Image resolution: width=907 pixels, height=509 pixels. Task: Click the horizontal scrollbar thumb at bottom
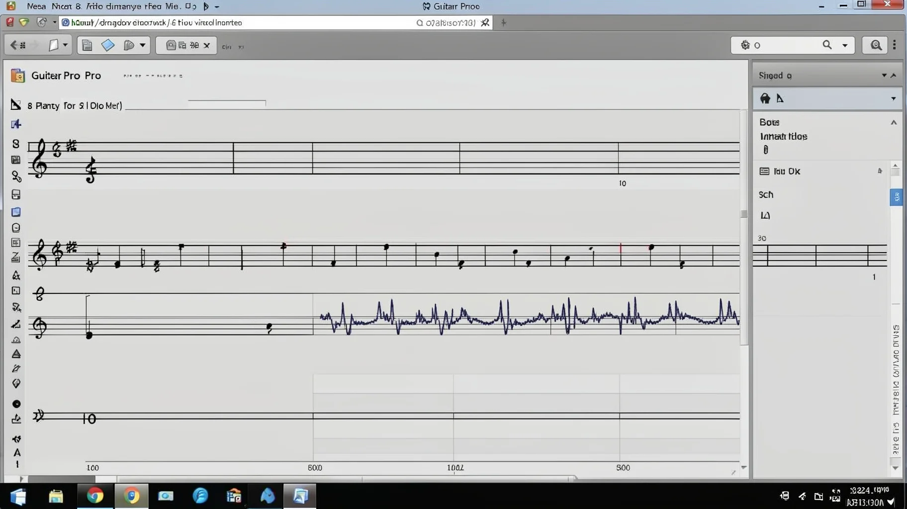click(x=61, y=479)
